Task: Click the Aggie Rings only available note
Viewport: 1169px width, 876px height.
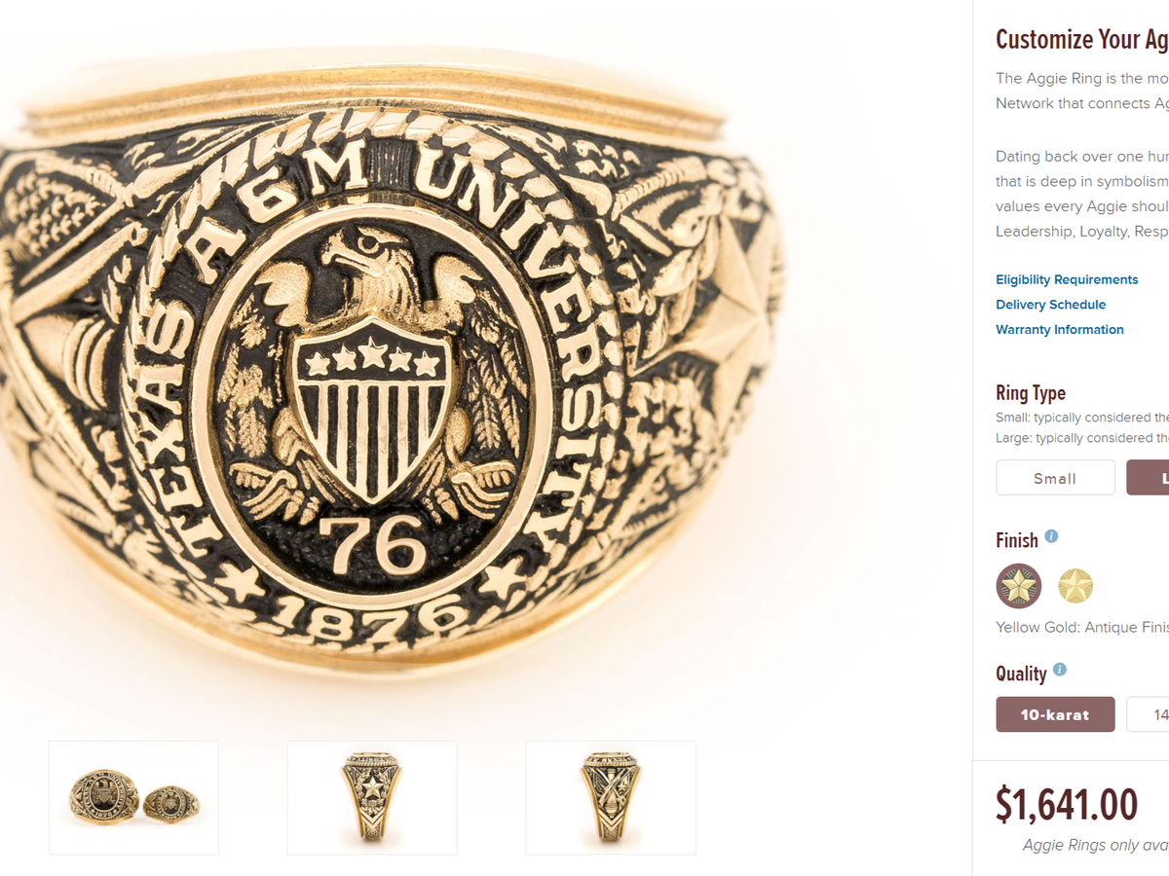Action: point(1095,845)
